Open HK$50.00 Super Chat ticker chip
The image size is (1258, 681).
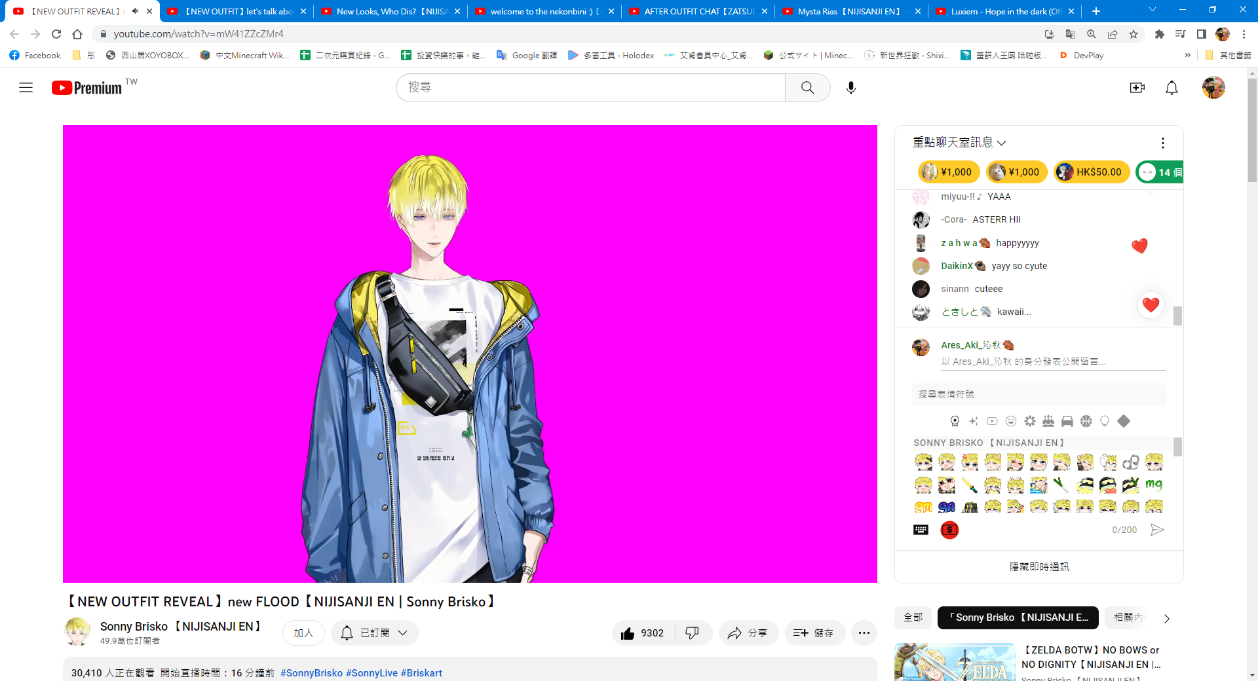tap(1092, 172)
